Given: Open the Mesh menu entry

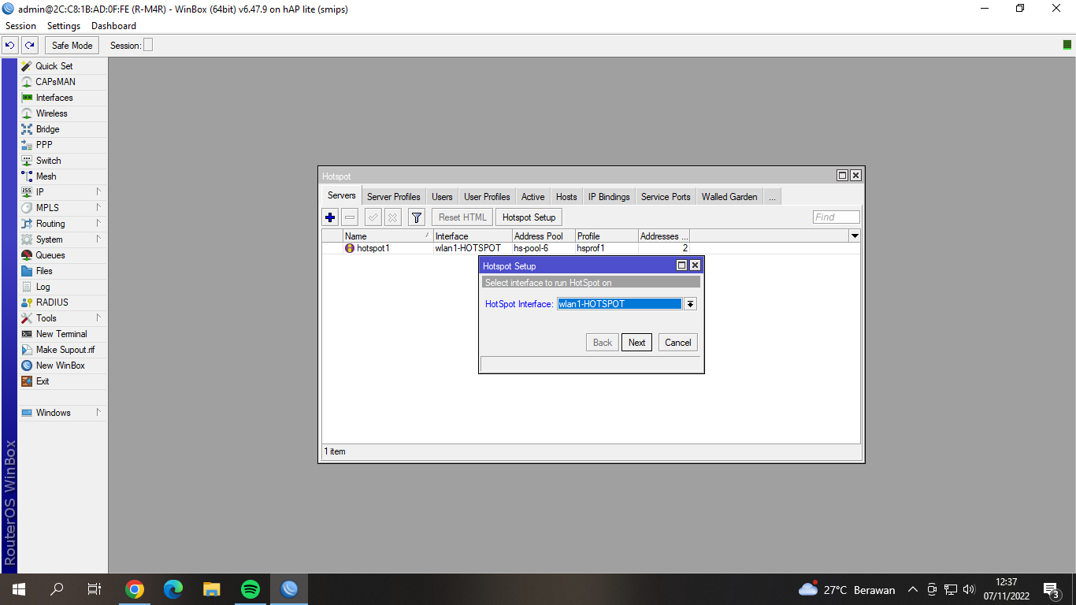Looking at the screenshot, I should tap(63, 176).
